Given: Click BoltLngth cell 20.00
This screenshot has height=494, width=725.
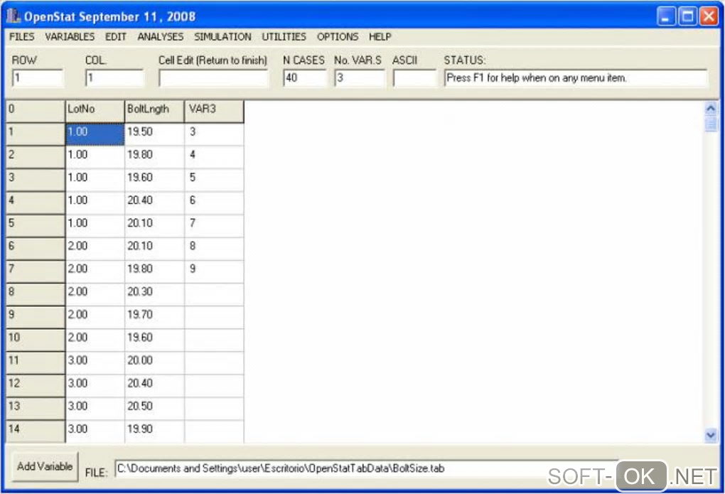Looking at the screenshot, I should 154,363.
